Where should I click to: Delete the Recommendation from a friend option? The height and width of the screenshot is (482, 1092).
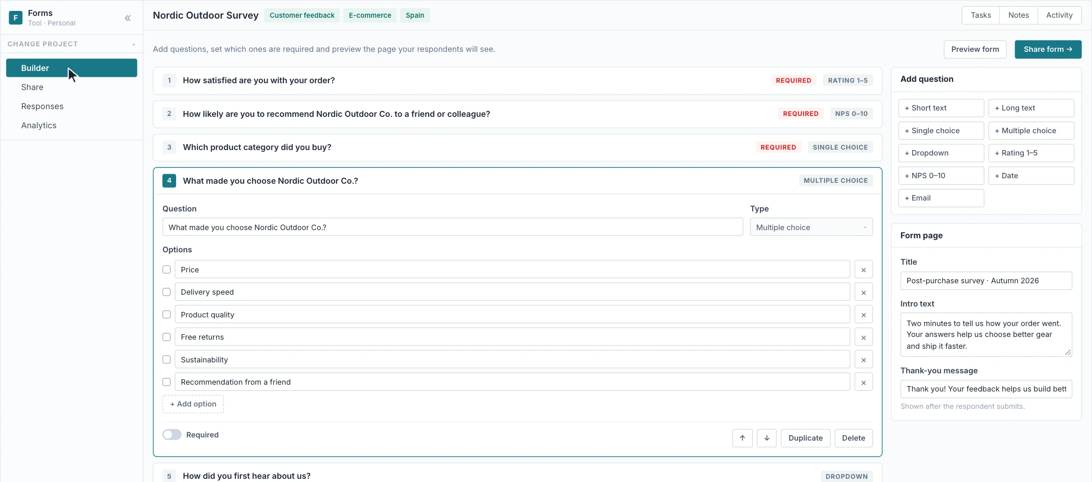coord(863,382)
